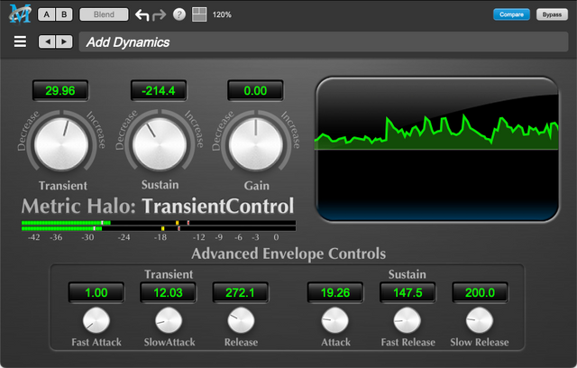Open the hamburger preset menu
577x368 pixels.
coord(20,41)
